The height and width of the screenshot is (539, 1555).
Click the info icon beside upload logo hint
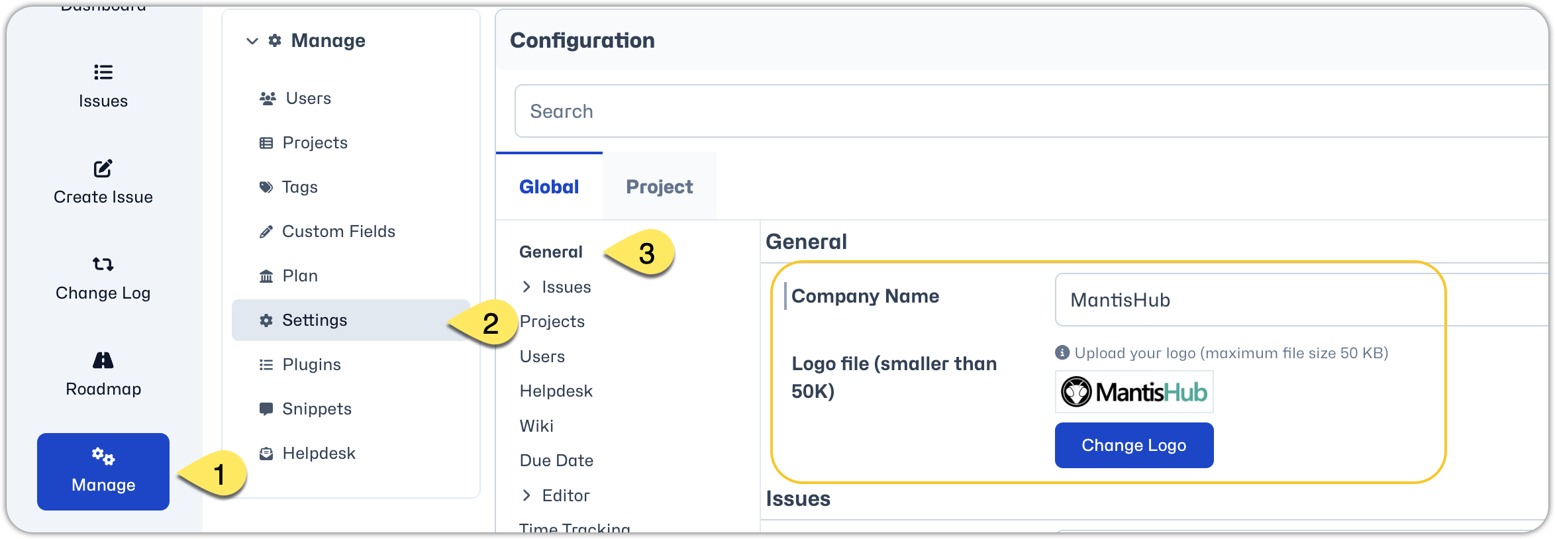pyautogui.click(x=1062, y=352)
